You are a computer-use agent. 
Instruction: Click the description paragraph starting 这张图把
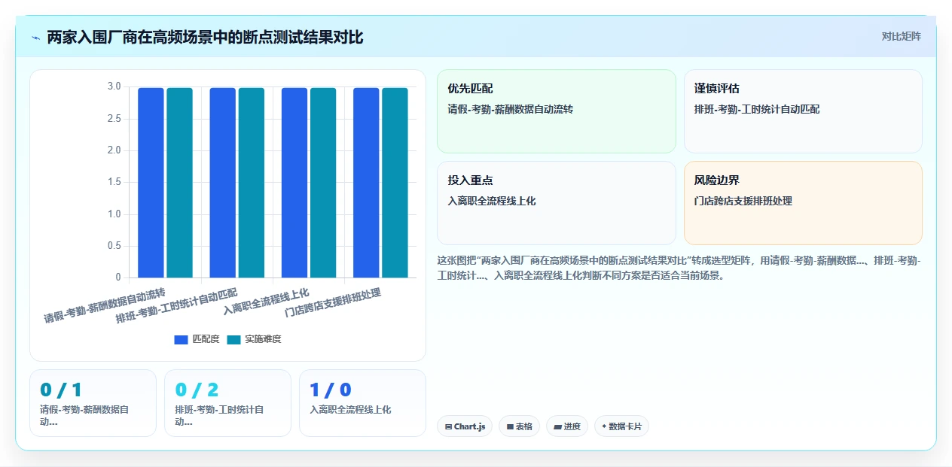679,268
